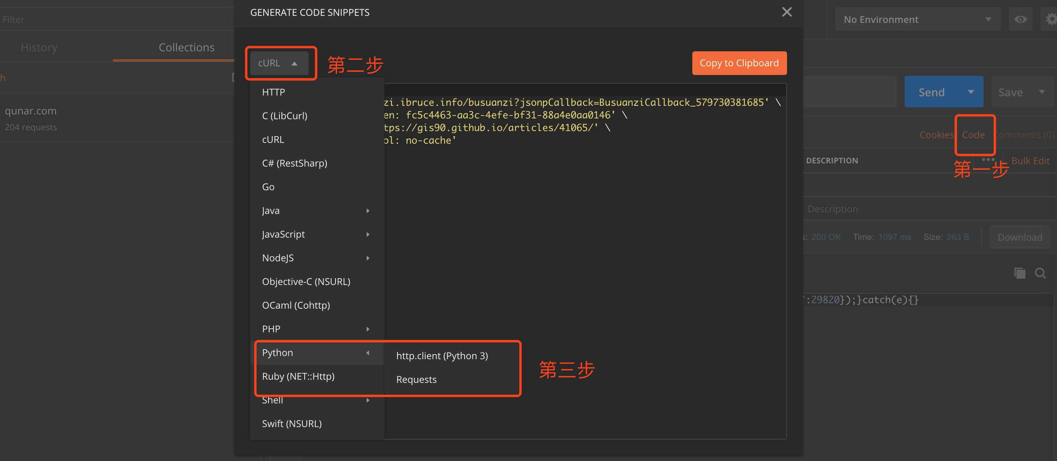Click the search response magnifier icon
This screenshot has width=1057, height=461.
pyautogui.click(x=1040, y=273)
